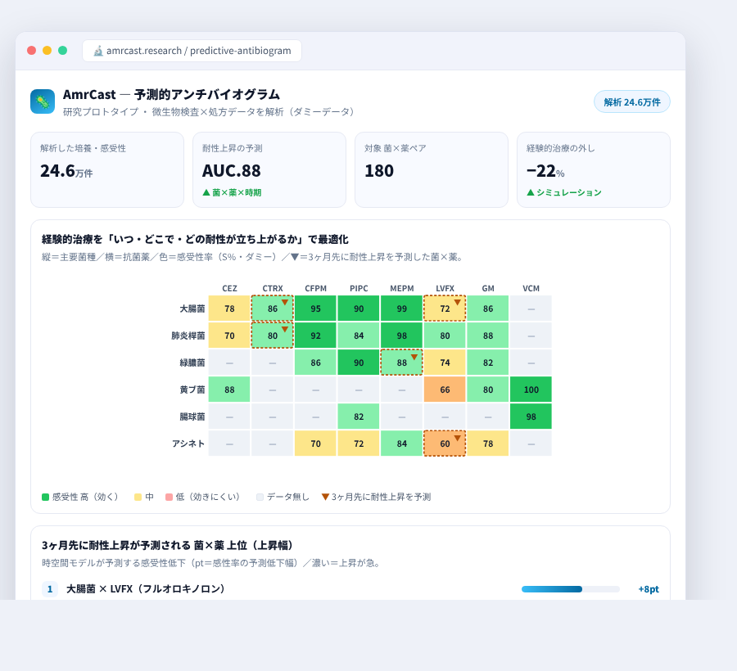
Task: Click the +8pt progress bar
Action: [x=571, y=589]
